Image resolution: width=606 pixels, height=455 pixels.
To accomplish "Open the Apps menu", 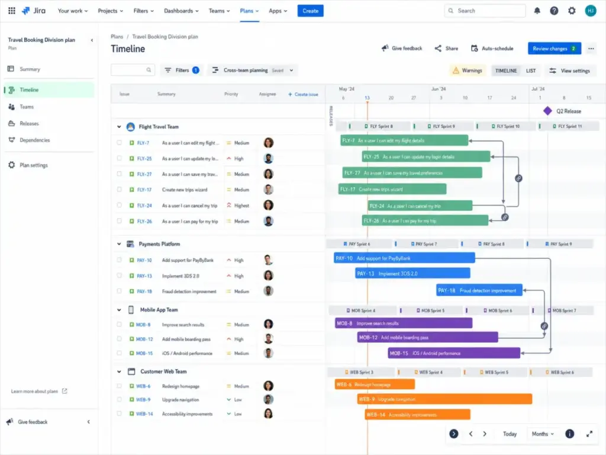I will pos(278,11).
